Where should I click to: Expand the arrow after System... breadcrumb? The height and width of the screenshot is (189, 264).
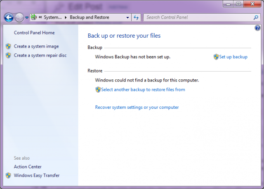pyautogui.click(x=66, y=17)
